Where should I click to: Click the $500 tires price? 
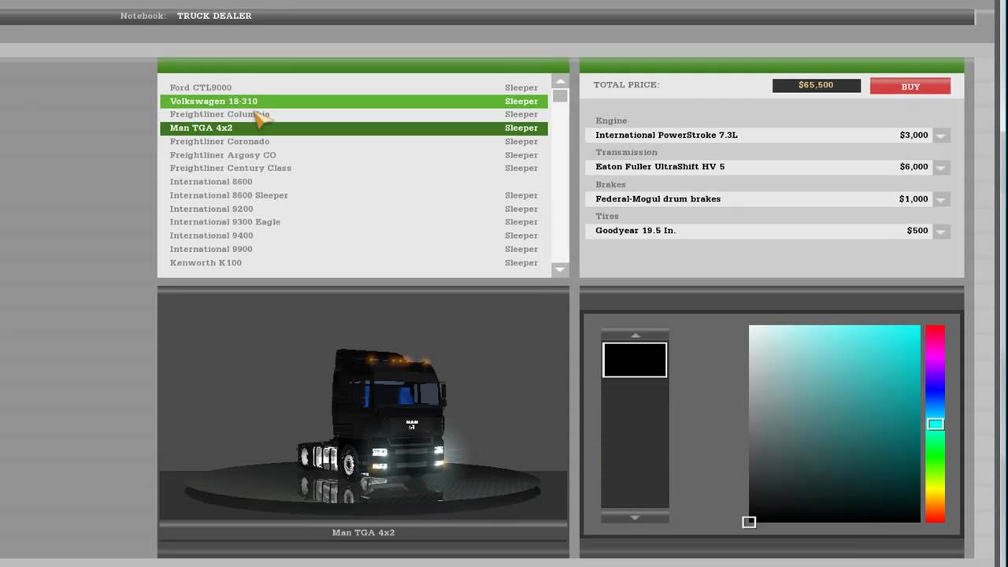(x=917, y=231)
